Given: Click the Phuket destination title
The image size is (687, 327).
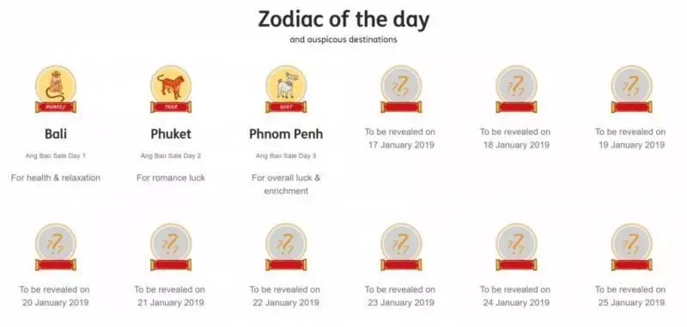Looking at the screenshot, I should 171,134.
